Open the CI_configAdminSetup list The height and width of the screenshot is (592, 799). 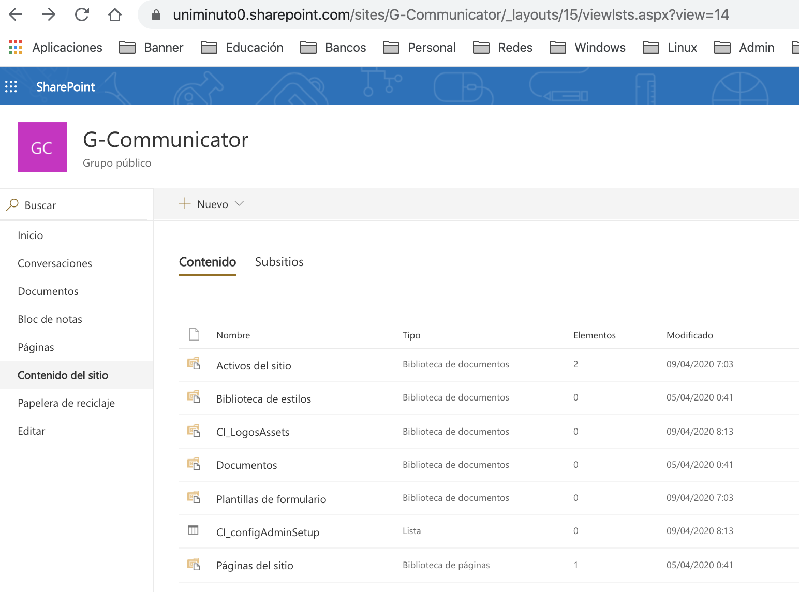tap(268, 532)
